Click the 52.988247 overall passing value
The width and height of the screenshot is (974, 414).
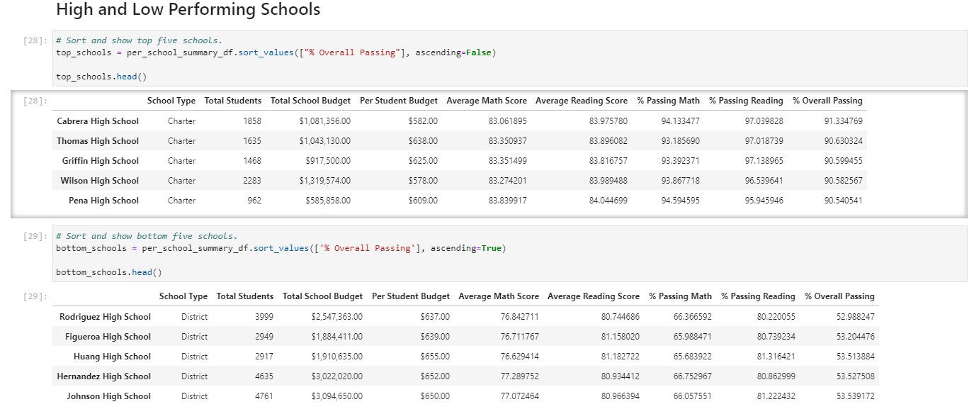(x=855, y=317)
